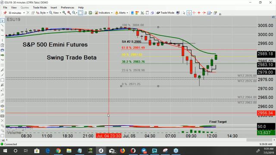Image resolution: width=276 pixels, height=155 pixels.
Task: Click the collapse arrows at chart top right
Action: [273, 17]
